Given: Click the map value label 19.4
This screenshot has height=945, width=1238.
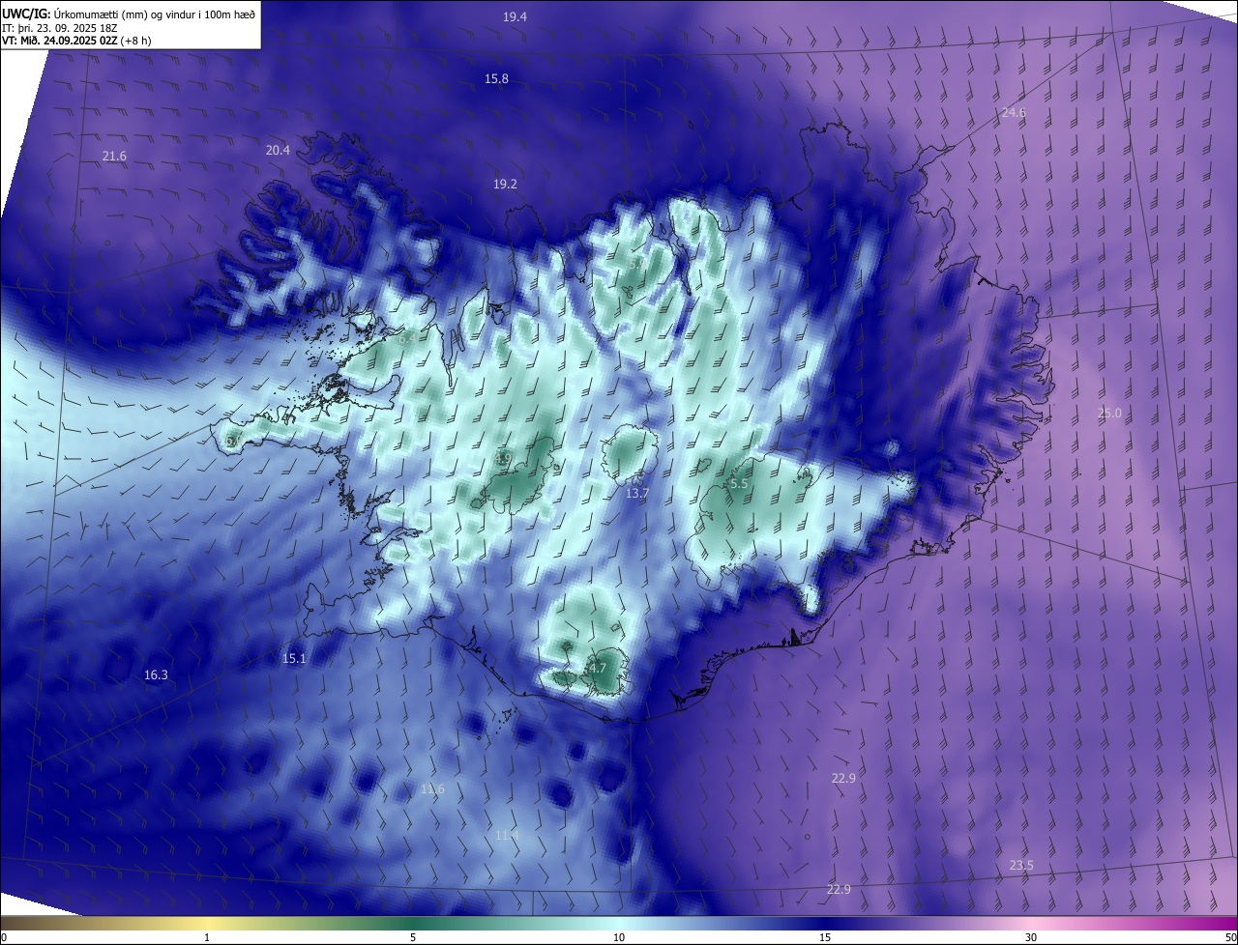Looking at the screenshot, I should point(515,17).
